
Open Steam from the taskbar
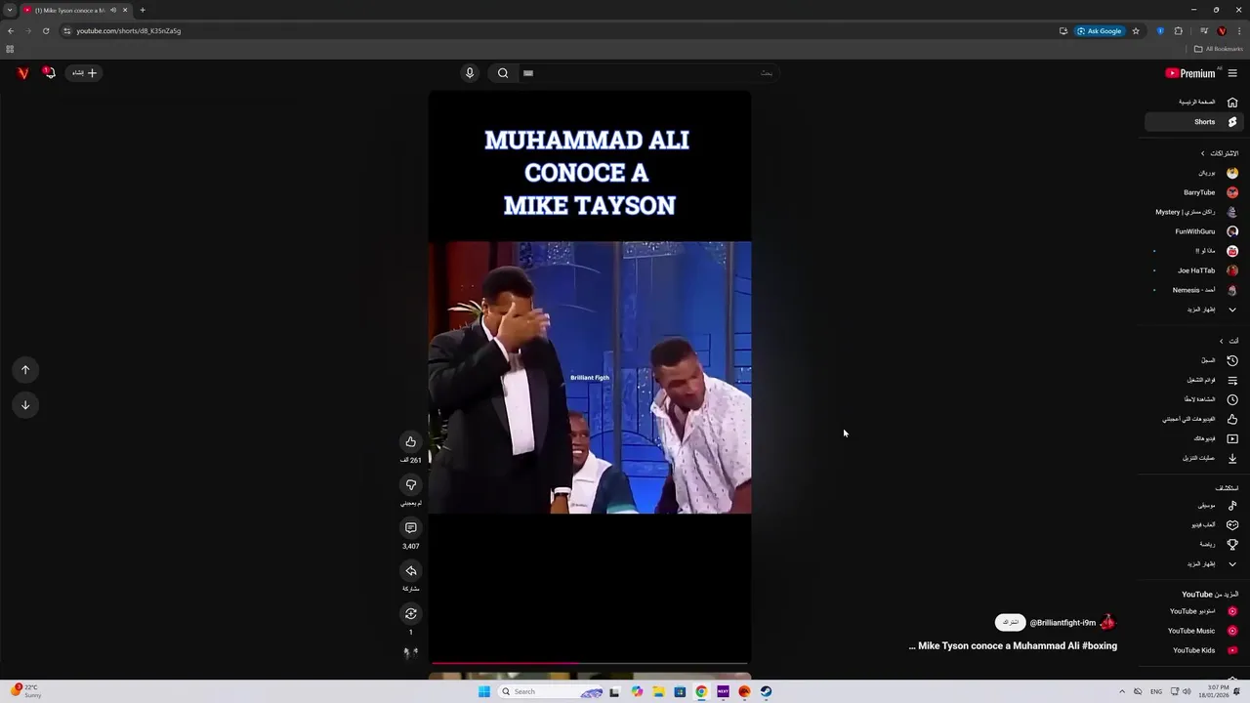[766, 691]
